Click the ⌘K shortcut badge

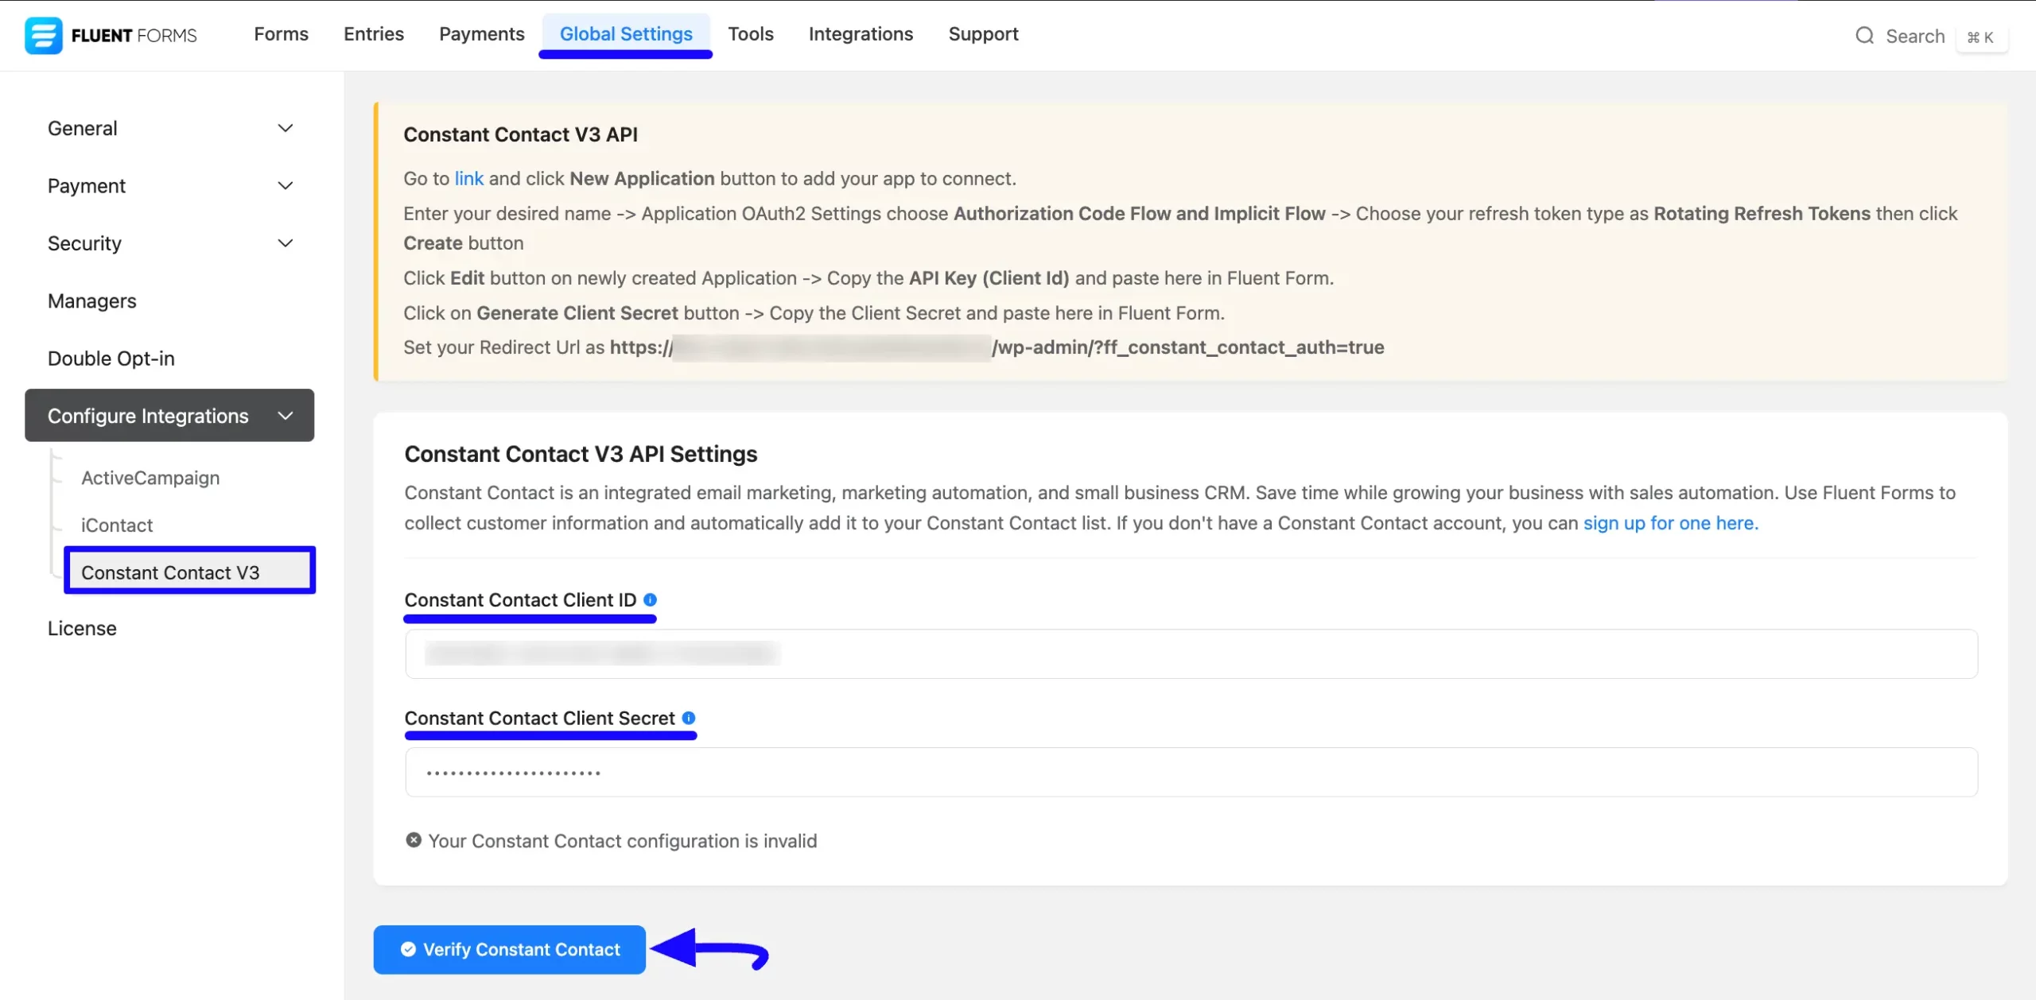[1980, 37]
